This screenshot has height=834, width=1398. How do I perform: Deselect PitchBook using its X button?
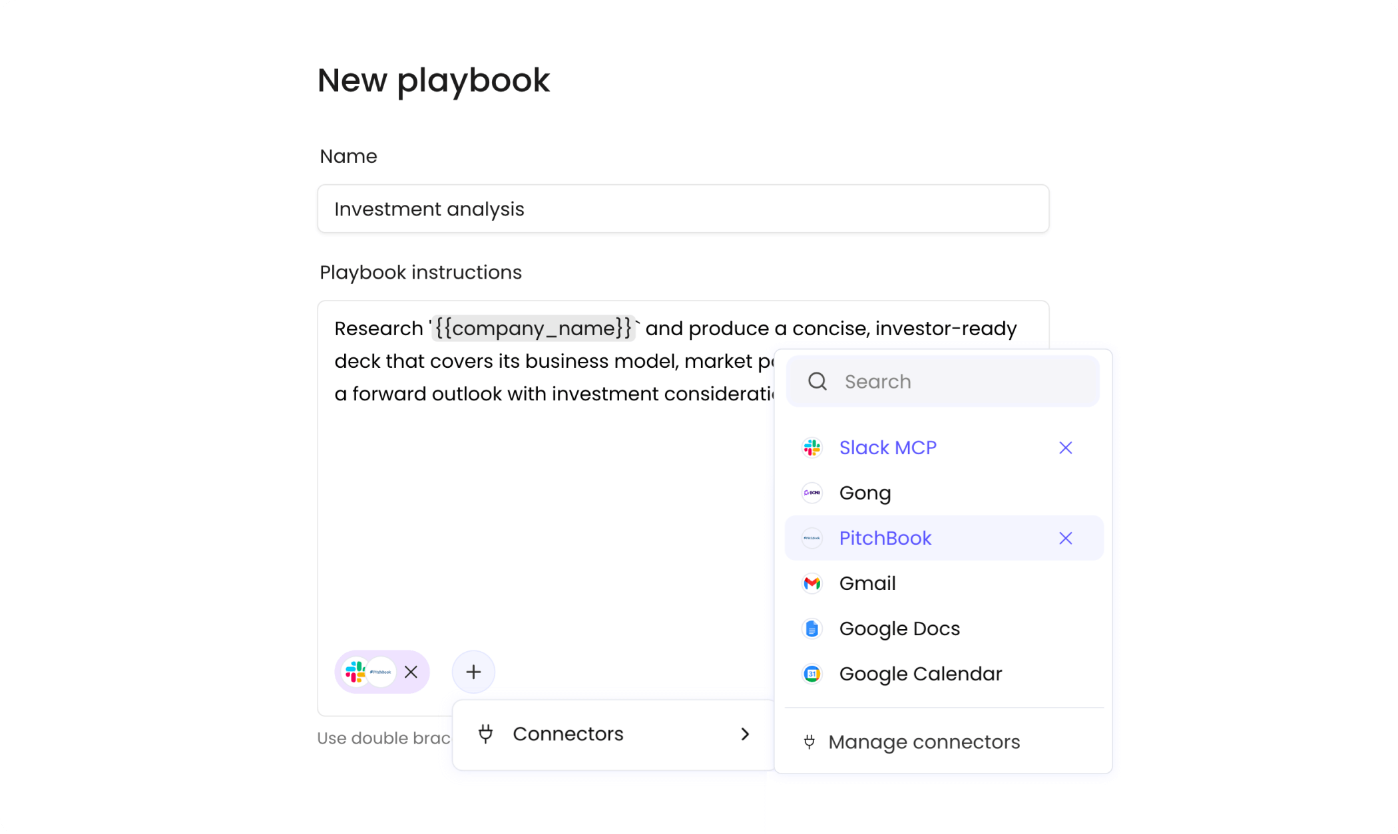click(1066, 538)
